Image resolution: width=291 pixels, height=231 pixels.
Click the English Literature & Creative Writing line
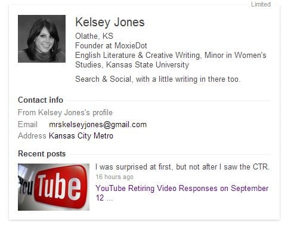[171, 56]
